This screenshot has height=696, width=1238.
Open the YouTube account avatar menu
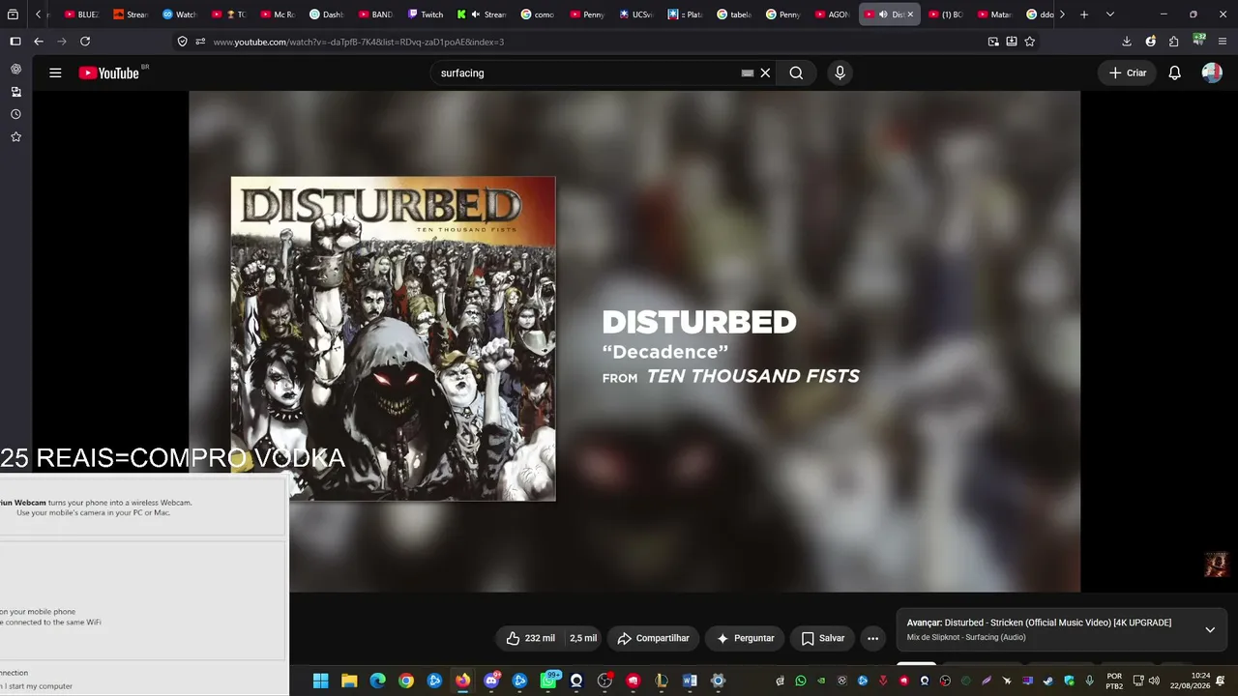(1212, 72)
